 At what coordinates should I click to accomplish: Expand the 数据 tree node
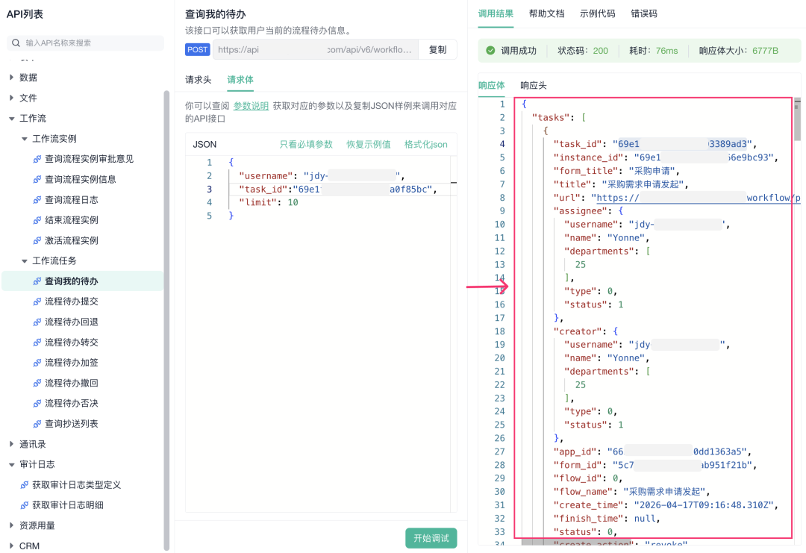[x=11, y=78]
